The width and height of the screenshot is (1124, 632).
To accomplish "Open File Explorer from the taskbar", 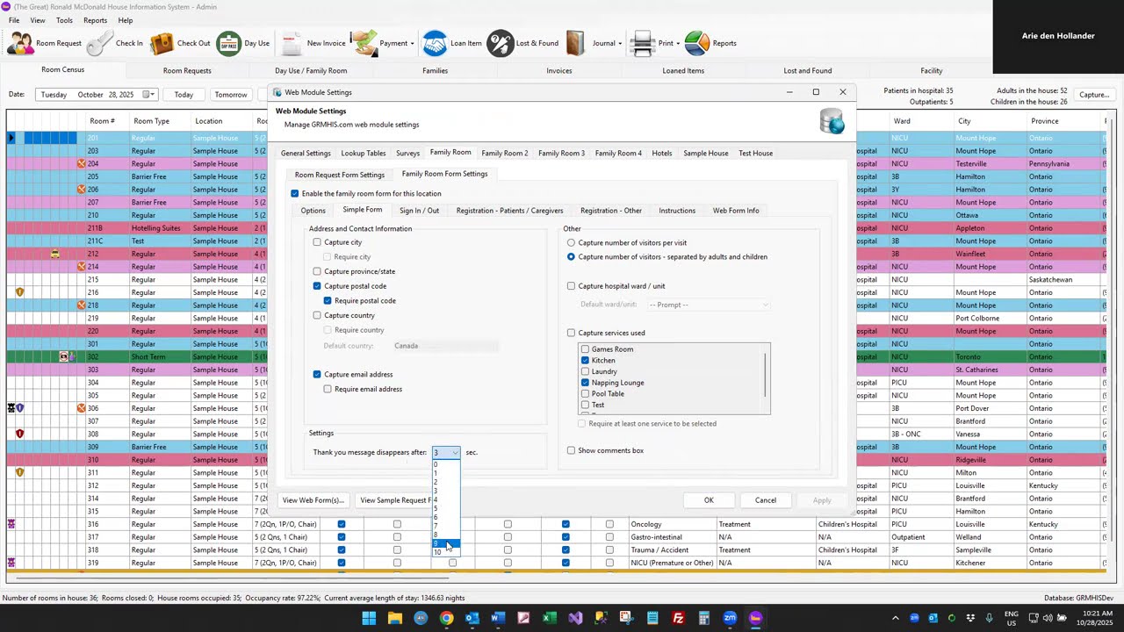I will (x=395, y=618).
